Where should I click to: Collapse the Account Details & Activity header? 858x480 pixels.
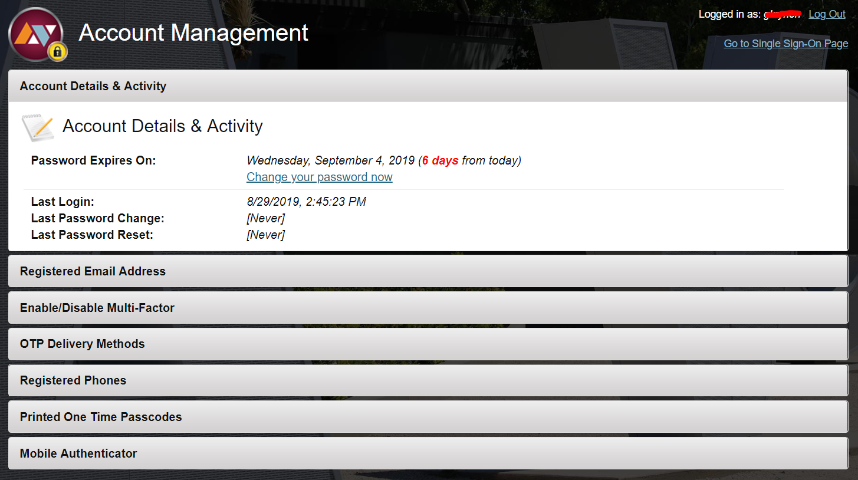point(428,86)
